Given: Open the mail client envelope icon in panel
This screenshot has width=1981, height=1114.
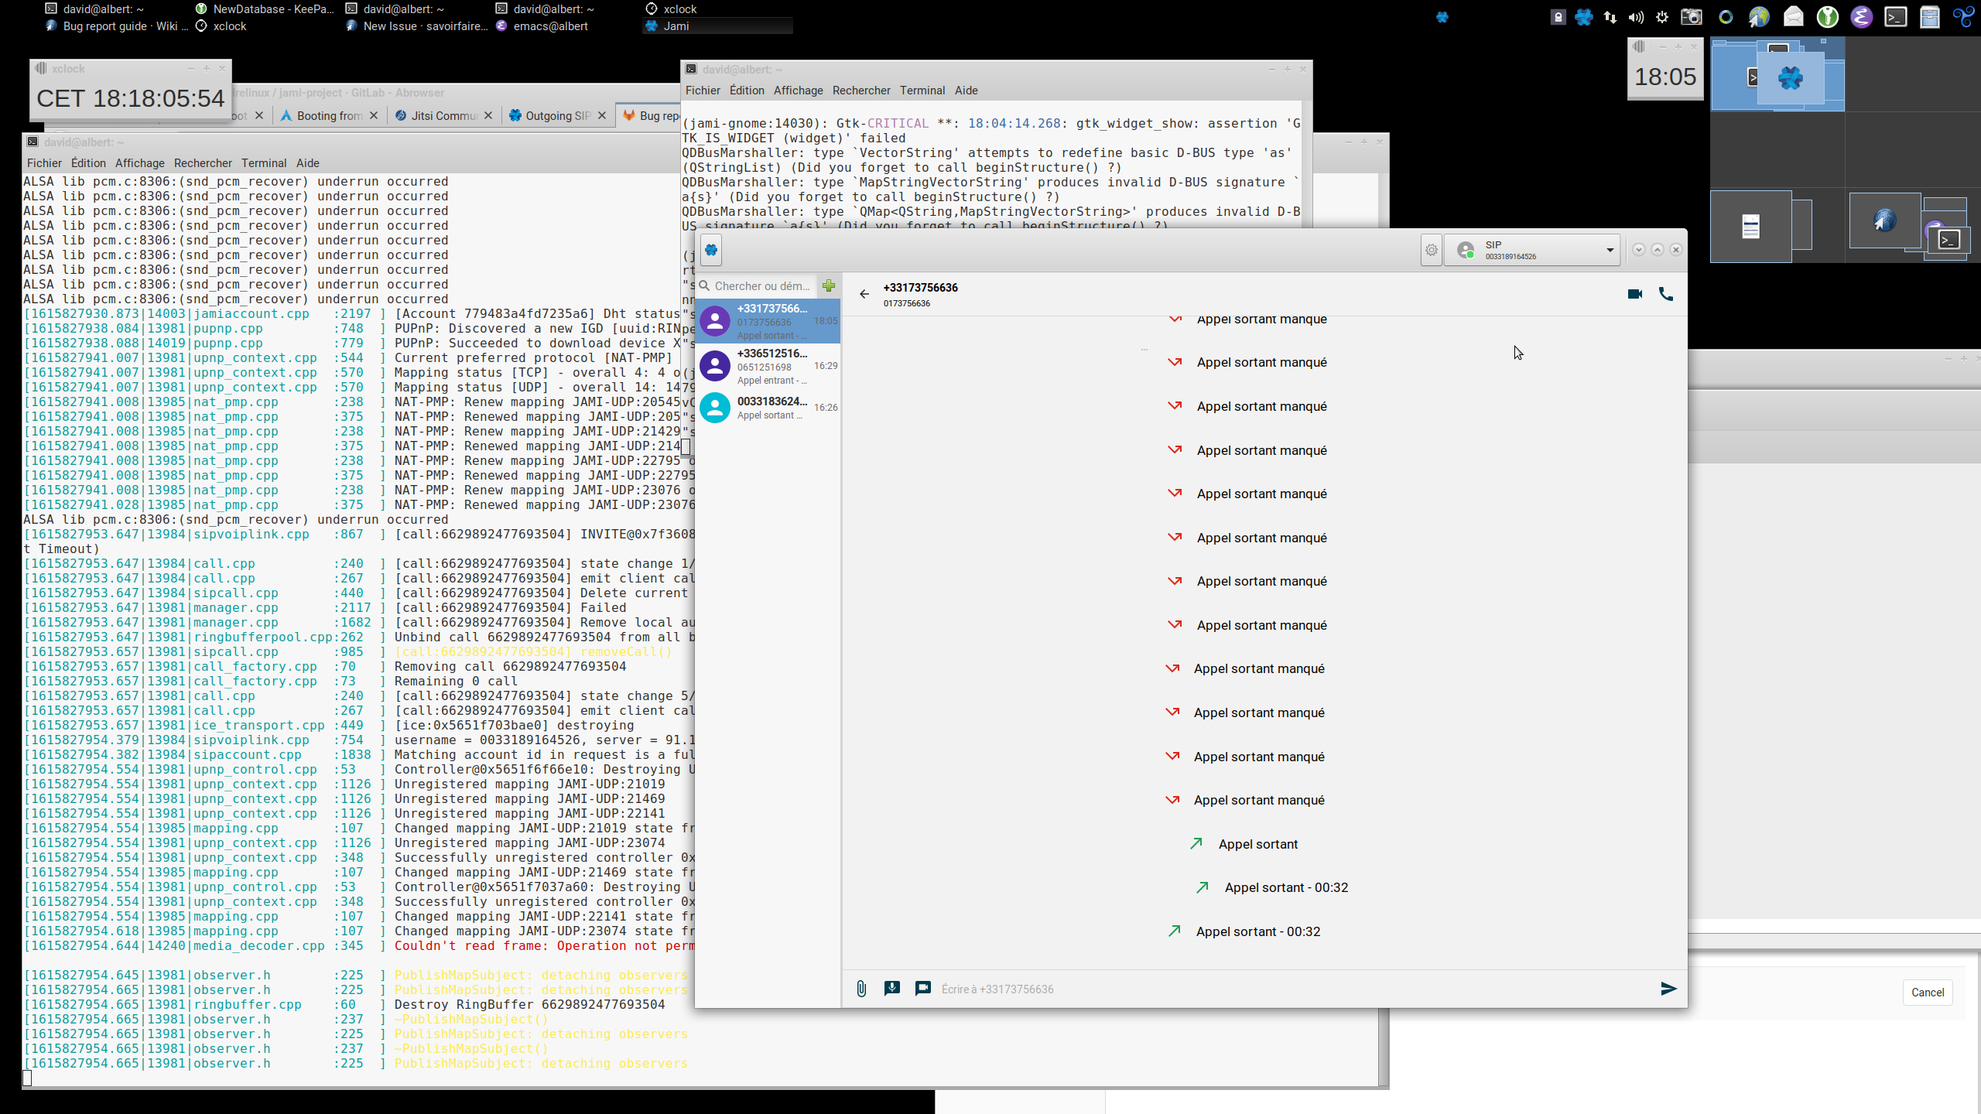Looking at the screenshot, I should pyautogui.click(x=1793, y=16).
